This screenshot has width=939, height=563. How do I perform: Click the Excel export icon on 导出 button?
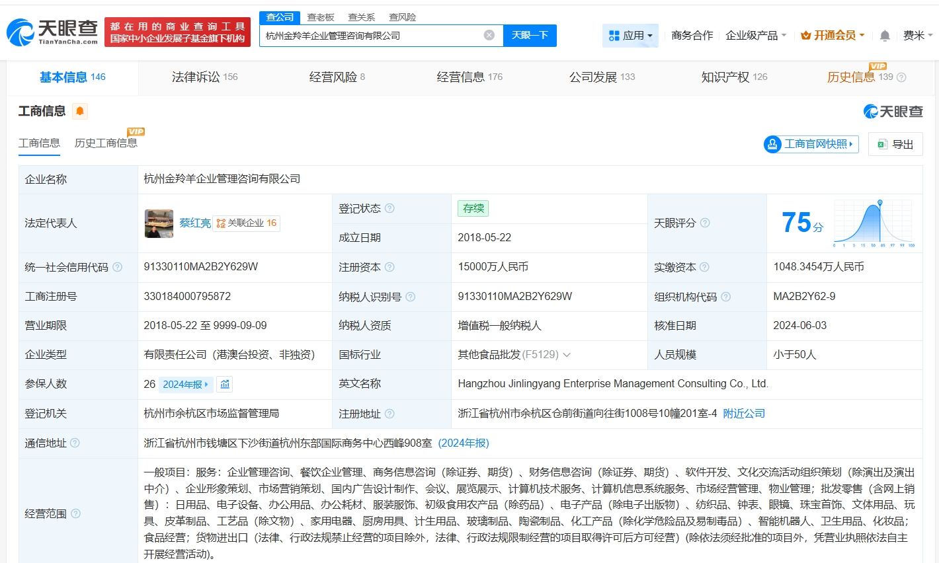click(x=881, y=144)
